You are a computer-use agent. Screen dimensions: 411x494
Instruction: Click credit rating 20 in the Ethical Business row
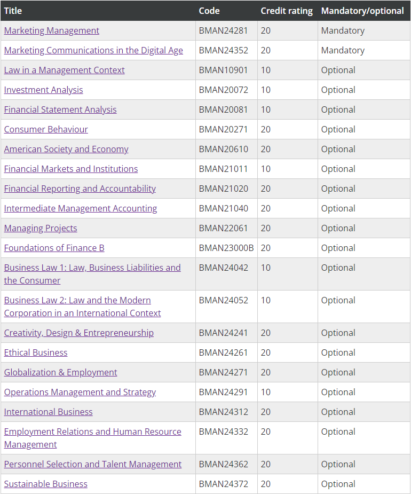(x=265, y=353)
